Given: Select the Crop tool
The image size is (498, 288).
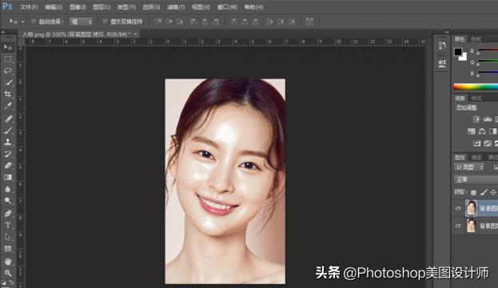Looking at the screenshot, I should click(8, 94).
